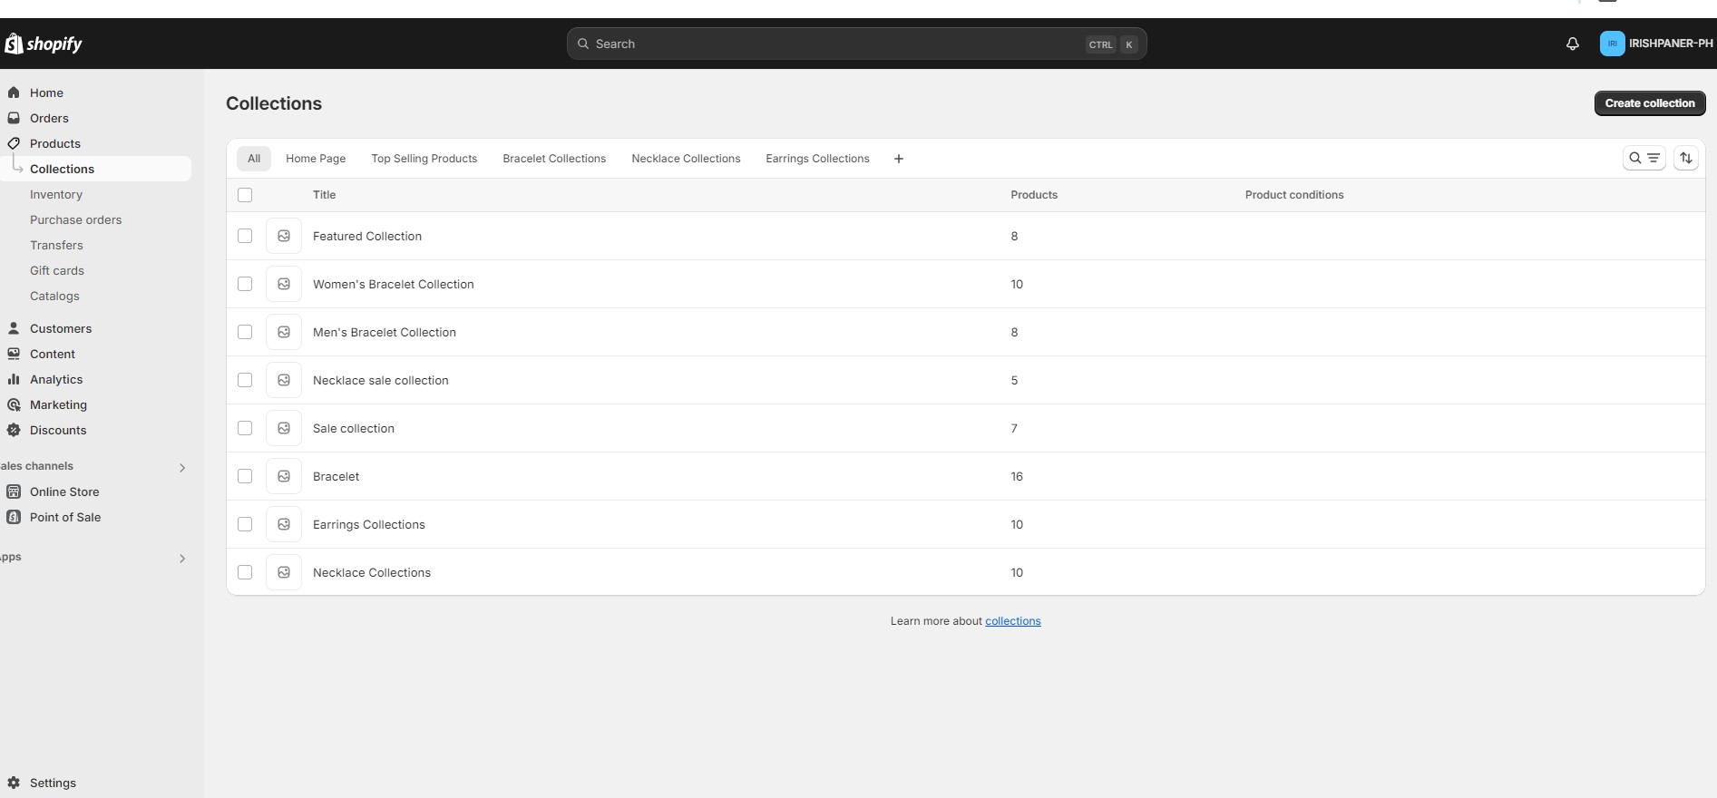Click the Bracelet product count 16
The image size is (1717, 798).
pyautogui.click(x=1017, y=476)
